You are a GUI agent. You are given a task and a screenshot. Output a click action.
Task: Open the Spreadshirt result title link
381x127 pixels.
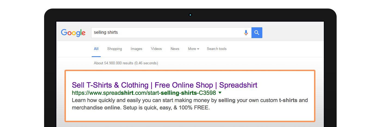[164, 85]
